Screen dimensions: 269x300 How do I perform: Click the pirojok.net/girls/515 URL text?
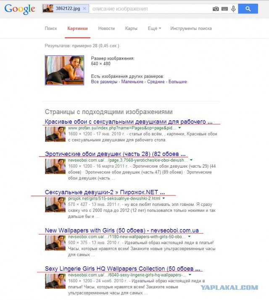[x=114, y=198]
